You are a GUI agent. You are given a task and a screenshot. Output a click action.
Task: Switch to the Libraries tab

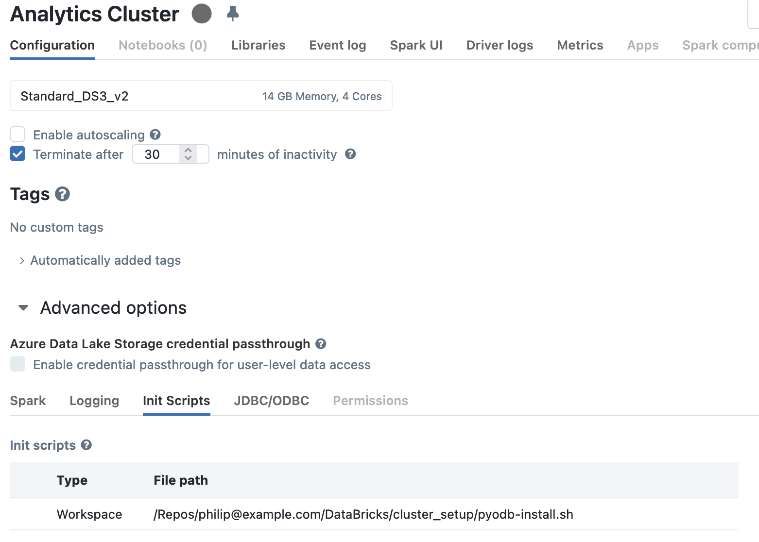point(258,45)
